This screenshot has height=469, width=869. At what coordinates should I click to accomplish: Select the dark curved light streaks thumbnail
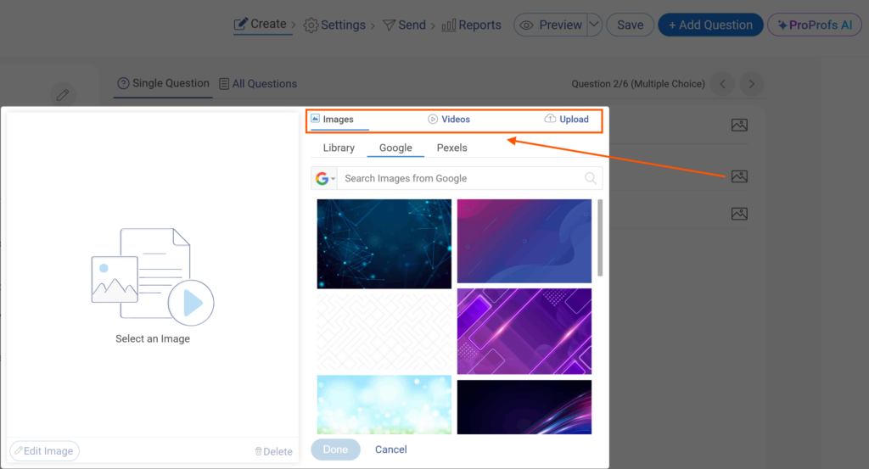click(x=524, y=407)
